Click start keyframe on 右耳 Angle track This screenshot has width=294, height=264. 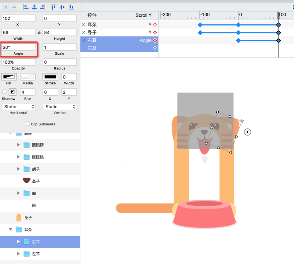(x=238, y=40)
